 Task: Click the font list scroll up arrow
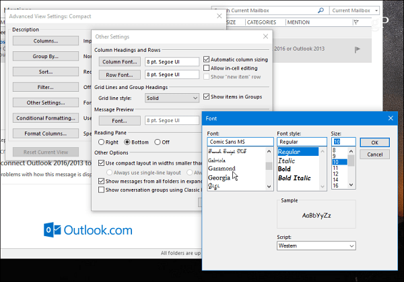(269, 151)
